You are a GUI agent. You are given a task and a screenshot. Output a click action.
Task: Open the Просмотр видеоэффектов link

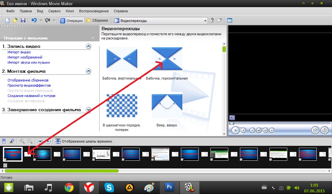[29, 85]
